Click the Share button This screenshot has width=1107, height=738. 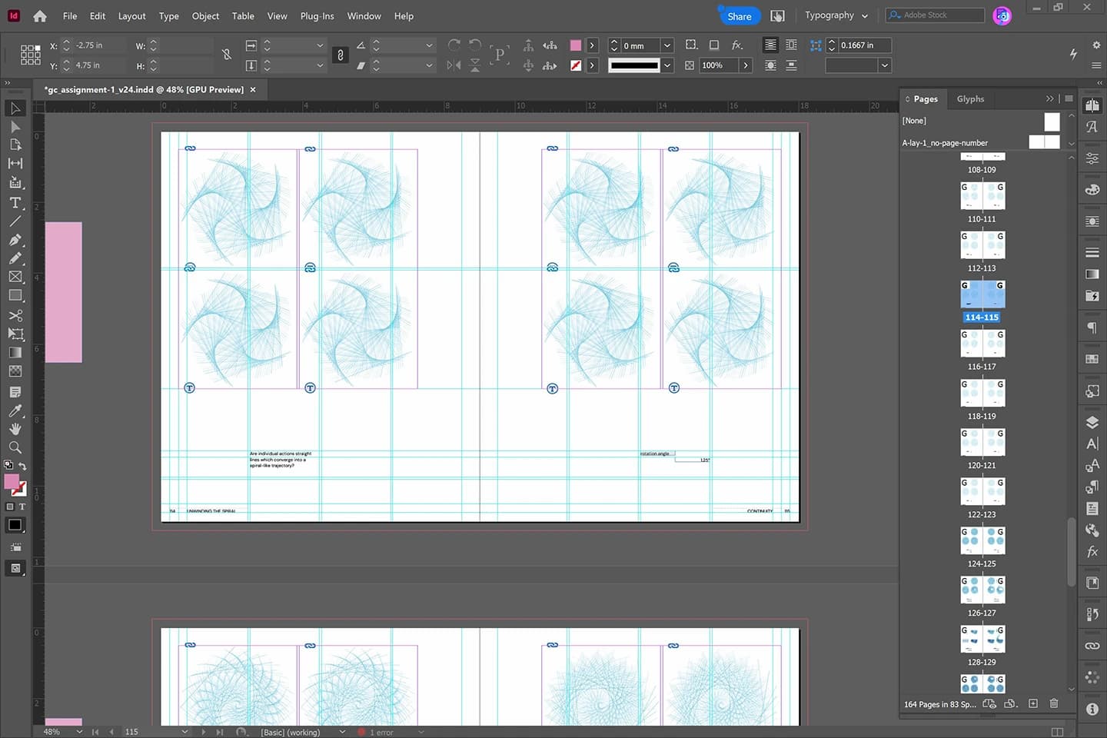[x=739, y=16]
